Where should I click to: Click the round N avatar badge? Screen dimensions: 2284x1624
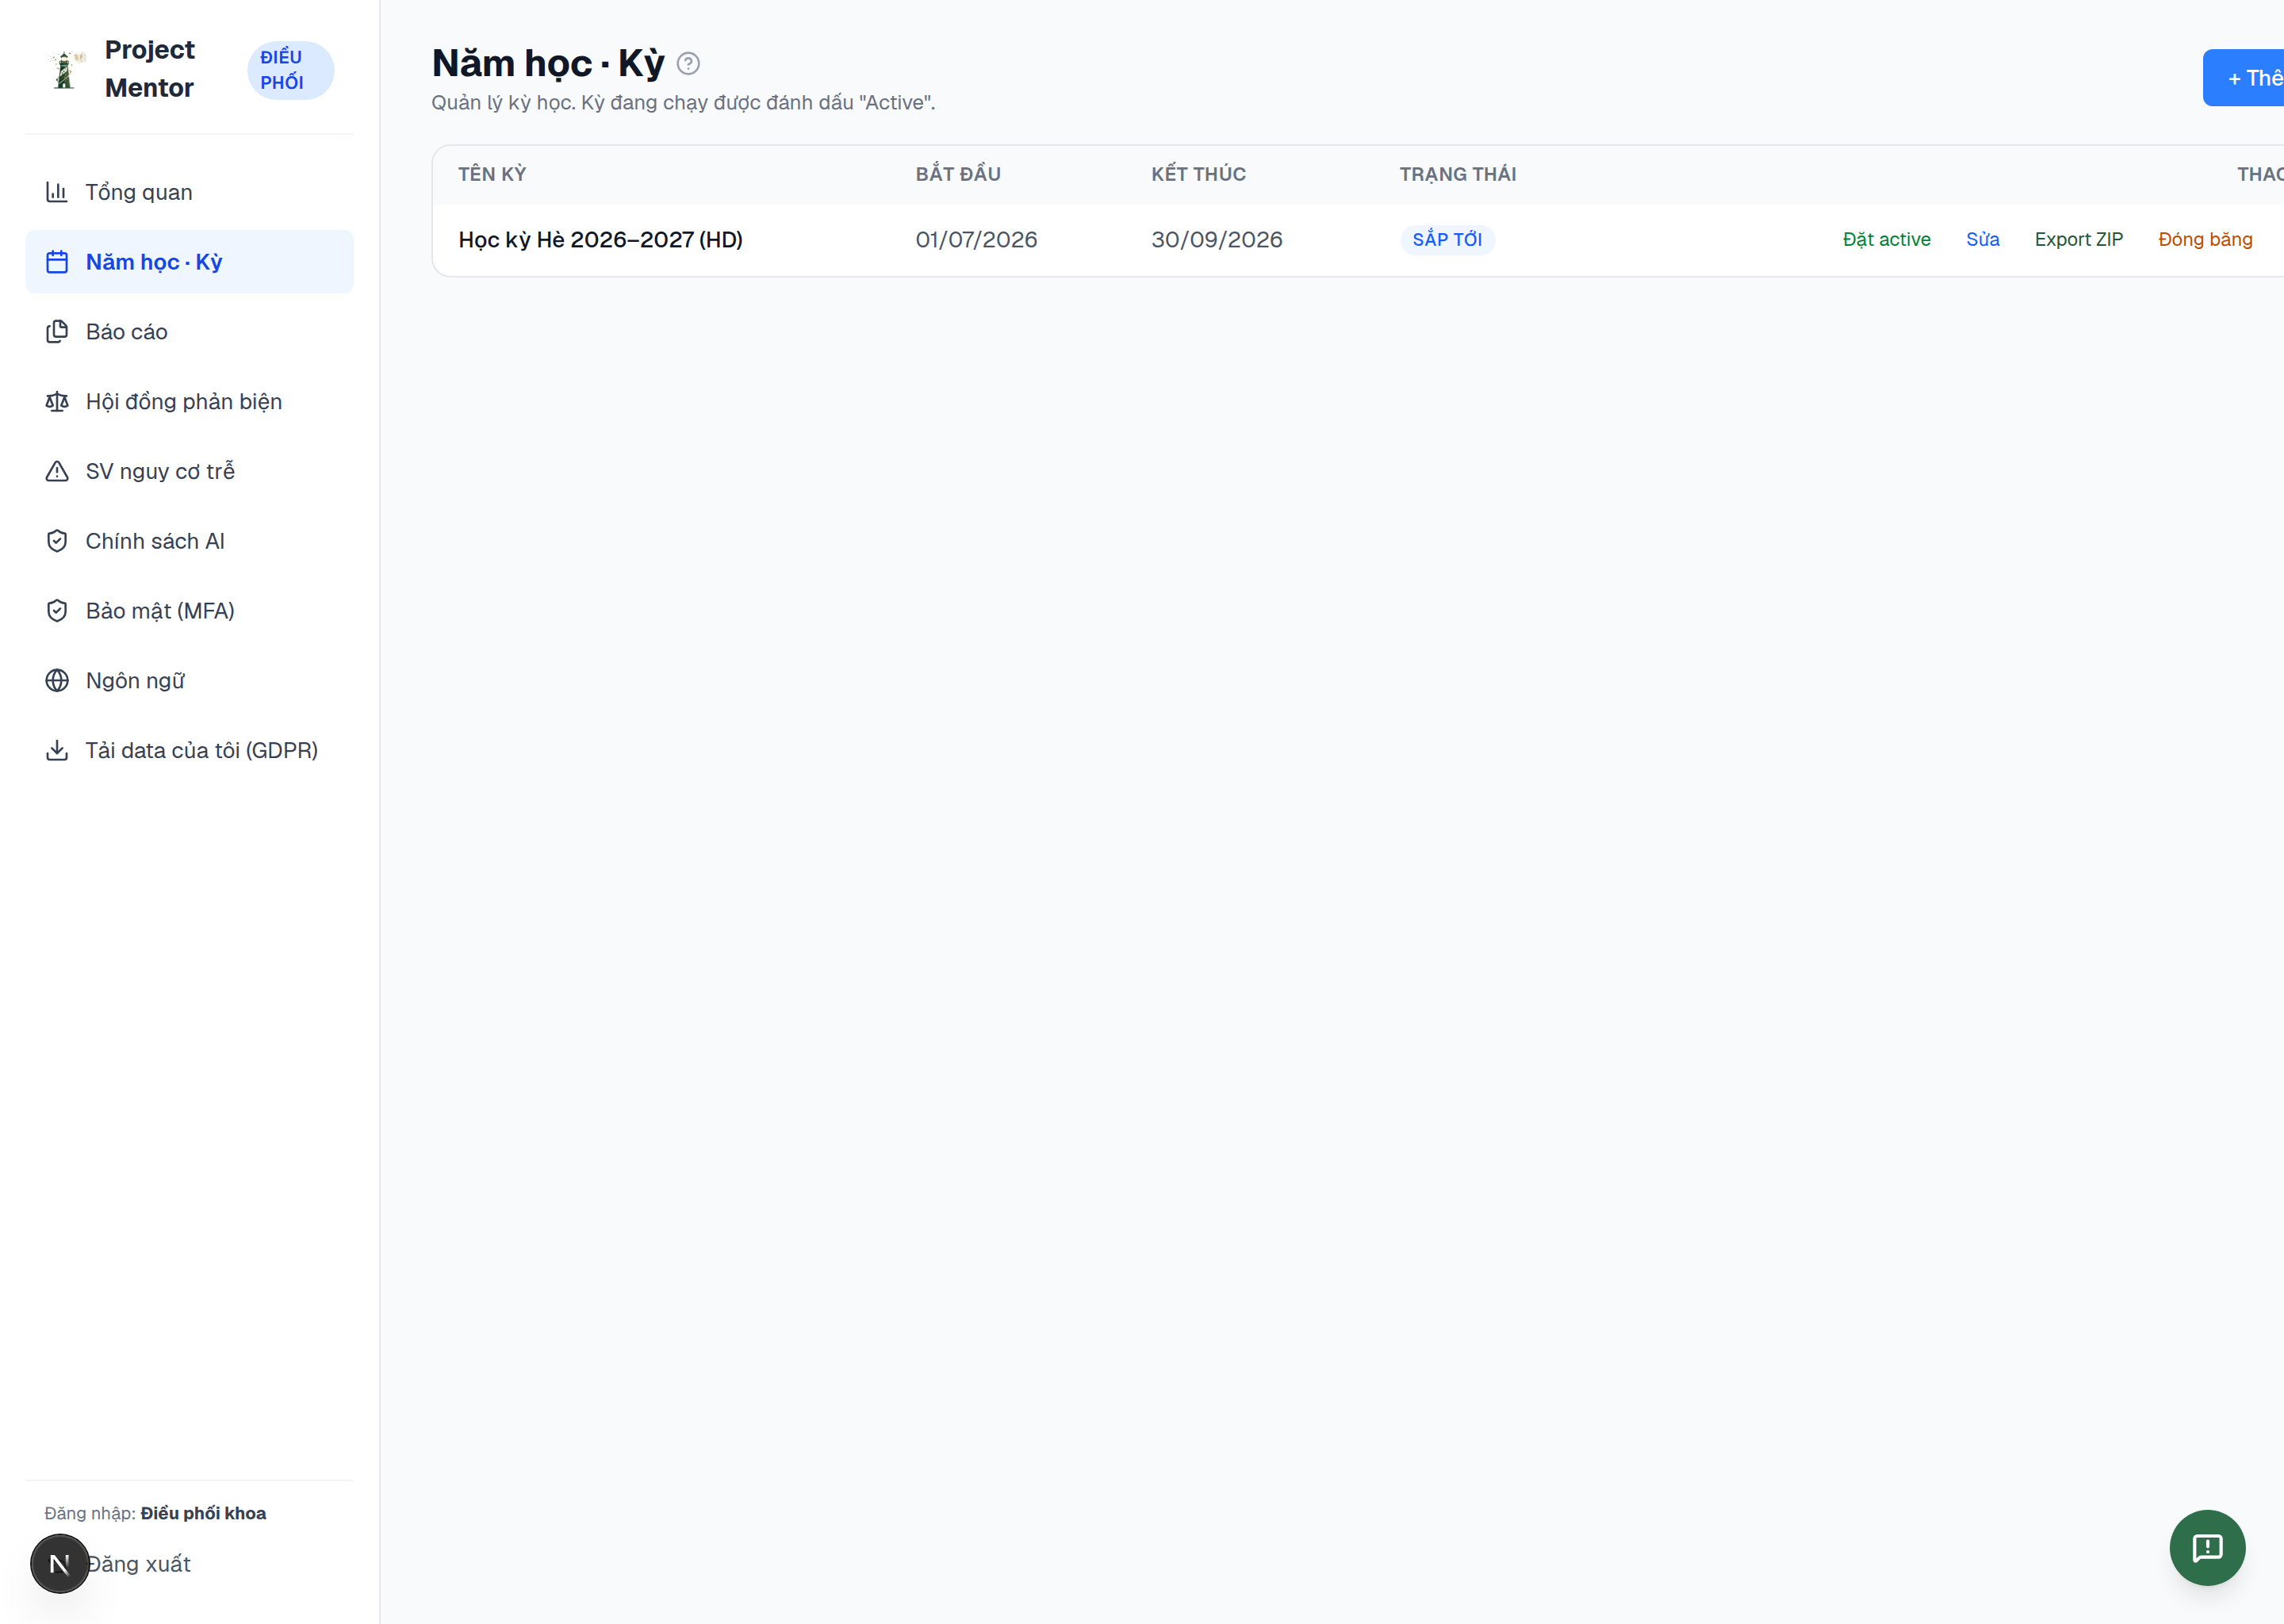[60, 1564]
